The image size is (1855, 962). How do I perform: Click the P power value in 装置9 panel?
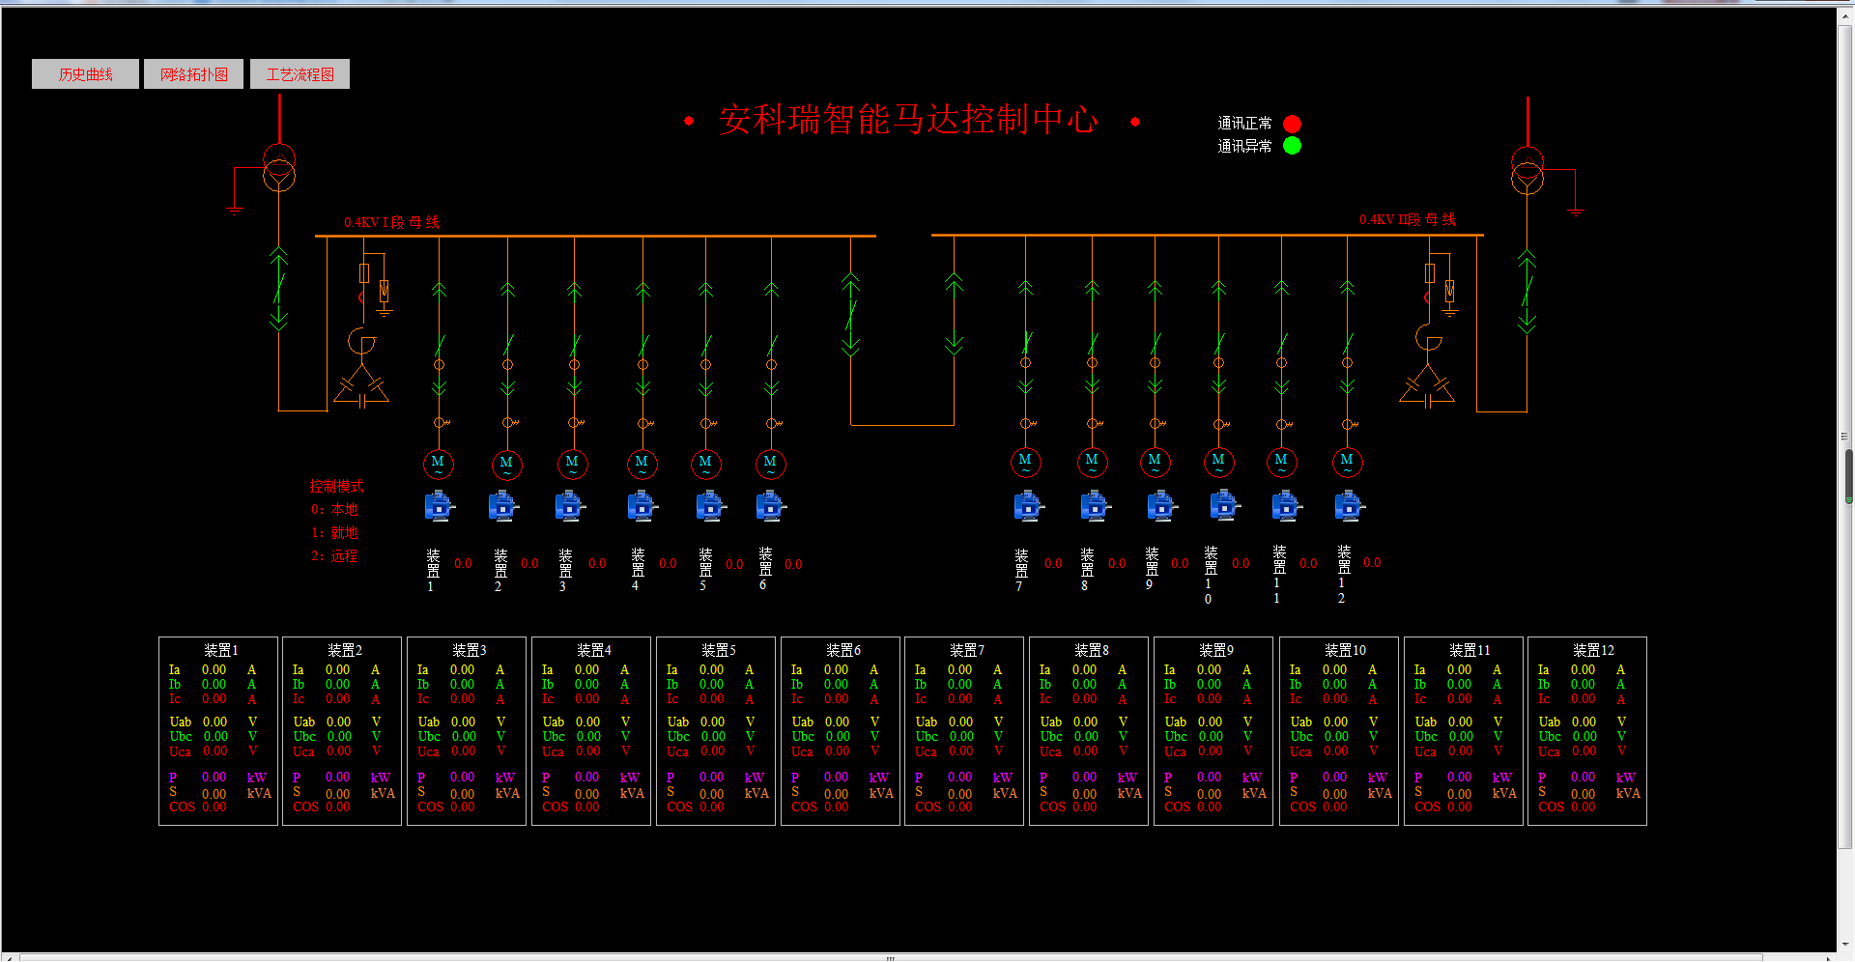pyautogui.click(x=1209, y=777)
